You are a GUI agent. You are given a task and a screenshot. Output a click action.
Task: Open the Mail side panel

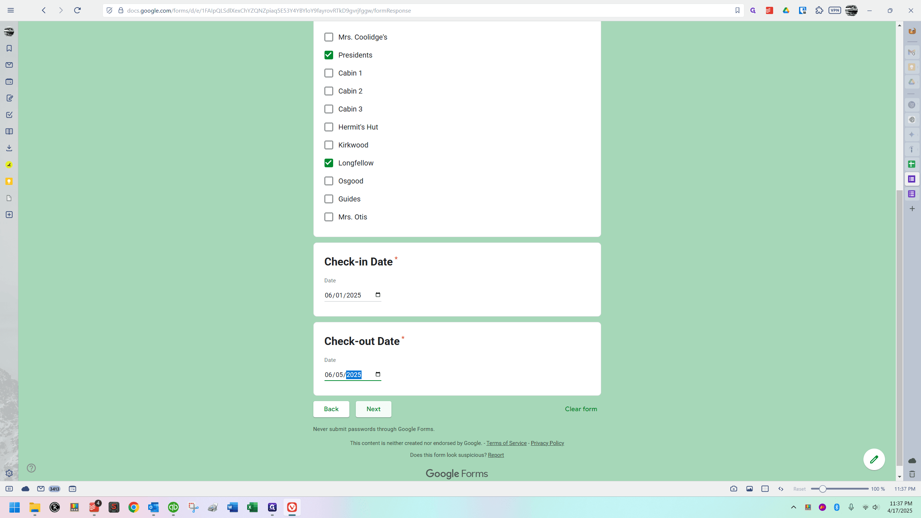click(x=9, y=65)
